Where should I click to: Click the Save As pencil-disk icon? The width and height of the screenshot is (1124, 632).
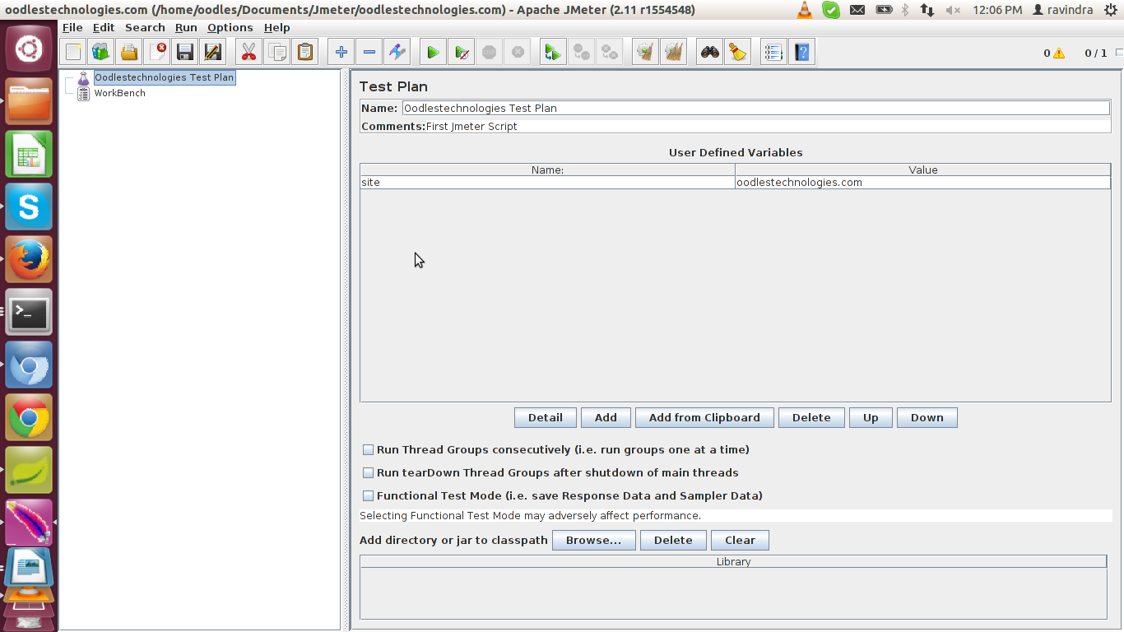pos(213,53)
